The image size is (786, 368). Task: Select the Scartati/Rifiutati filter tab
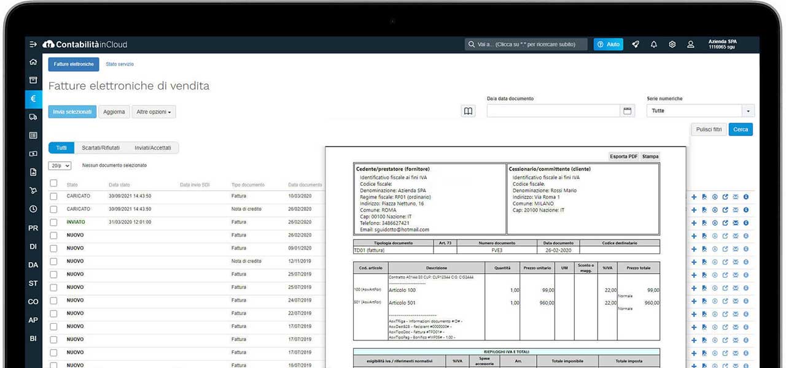point(101,148)
